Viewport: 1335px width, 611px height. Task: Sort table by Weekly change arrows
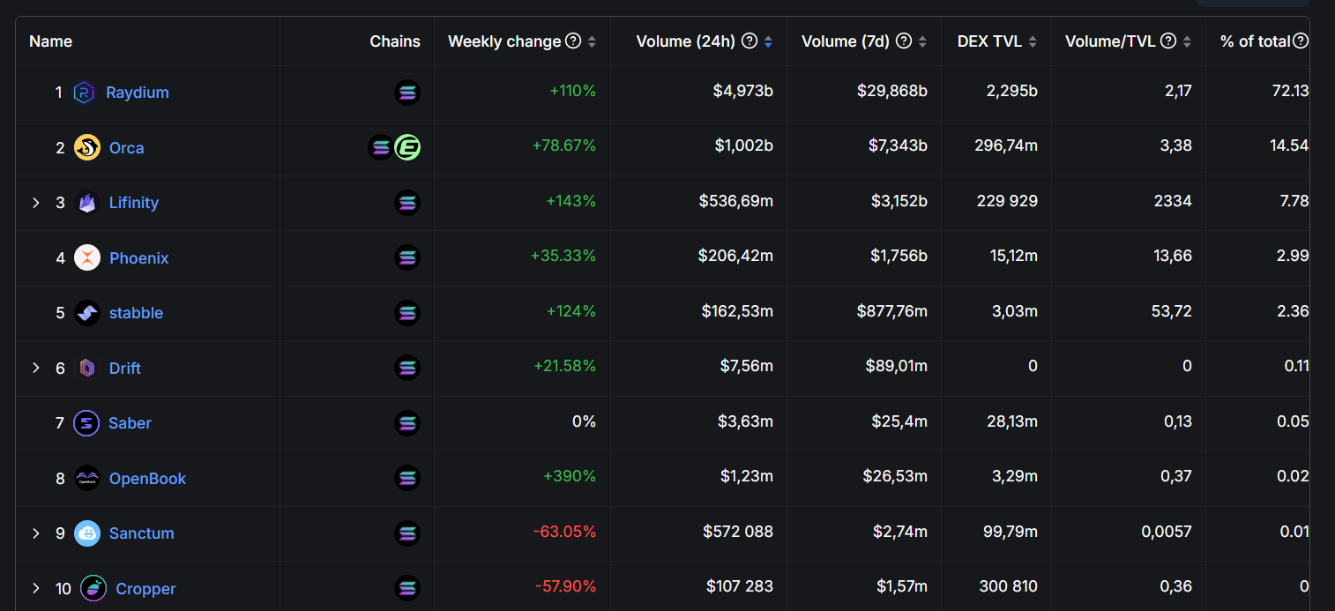coord(592,41)
